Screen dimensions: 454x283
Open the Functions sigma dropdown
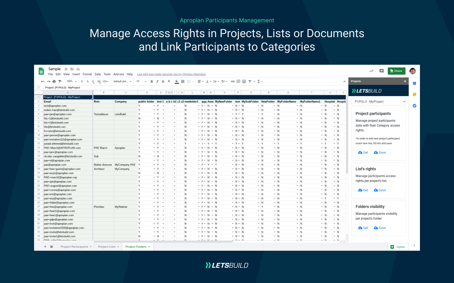click(260, 81)
